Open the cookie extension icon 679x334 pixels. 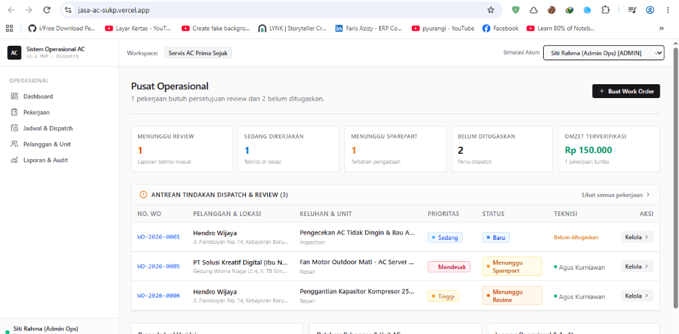coord(552,10)
